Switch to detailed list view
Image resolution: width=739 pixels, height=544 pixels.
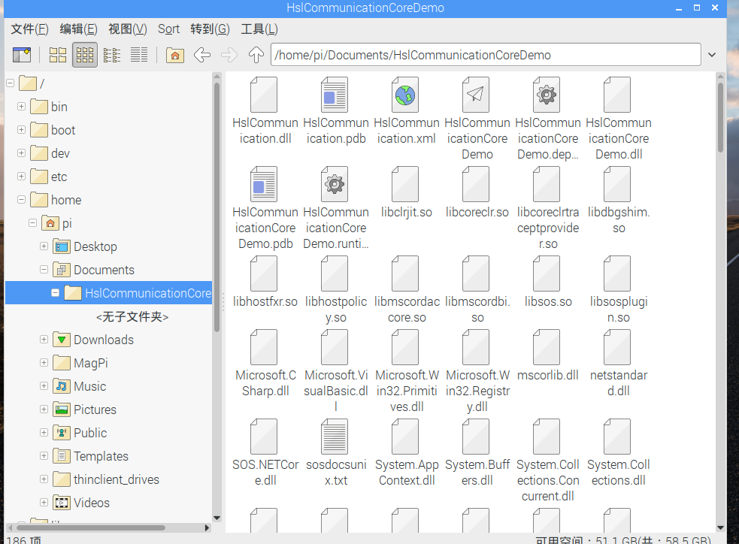[x=139, y=55]
